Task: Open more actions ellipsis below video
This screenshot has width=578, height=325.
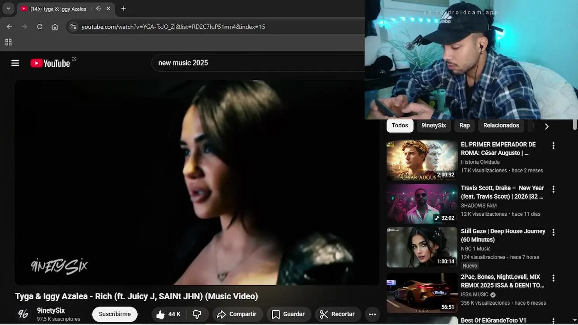Action: 372,314
